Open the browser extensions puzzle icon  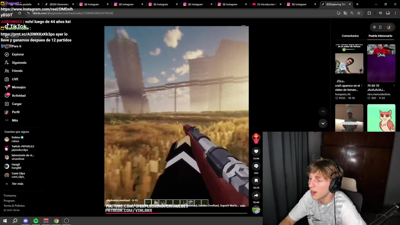point(369,13)
